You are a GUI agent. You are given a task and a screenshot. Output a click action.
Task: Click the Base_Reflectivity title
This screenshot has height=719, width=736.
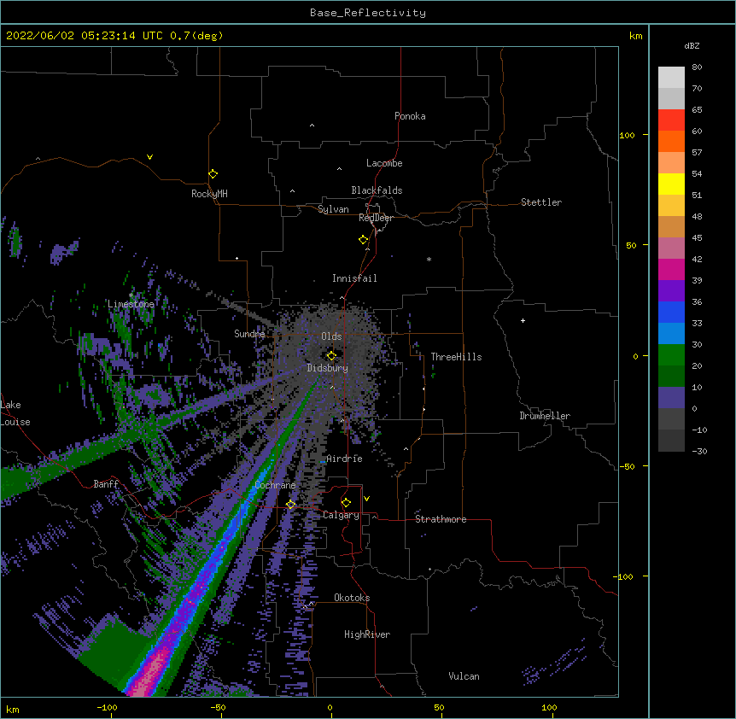coord(368,13)
